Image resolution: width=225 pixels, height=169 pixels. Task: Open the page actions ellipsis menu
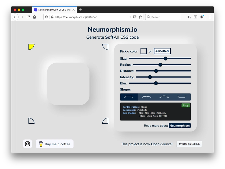(x=129, y=17)
